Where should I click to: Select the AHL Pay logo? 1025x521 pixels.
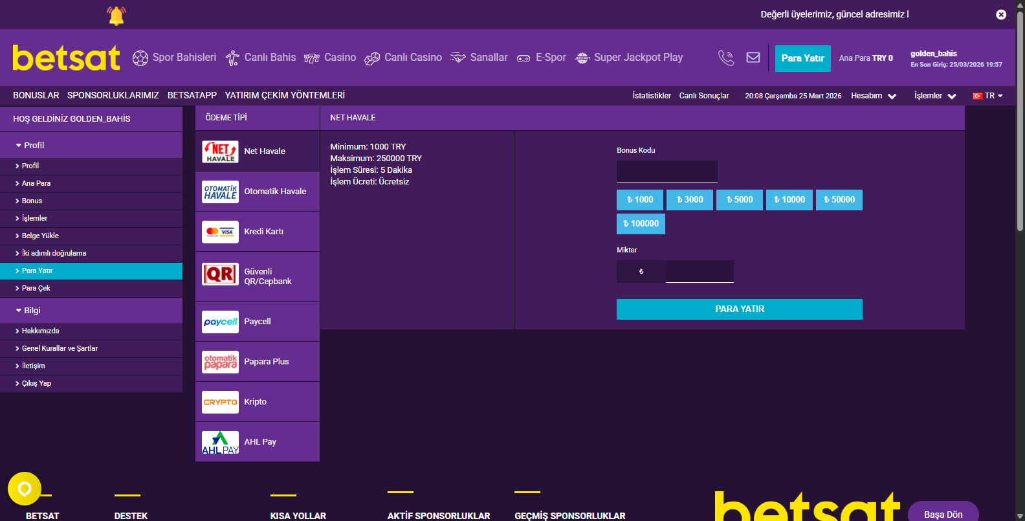[x=220, y=442]
